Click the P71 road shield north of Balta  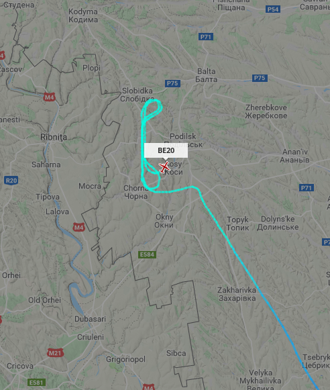[x=206, y=37]
